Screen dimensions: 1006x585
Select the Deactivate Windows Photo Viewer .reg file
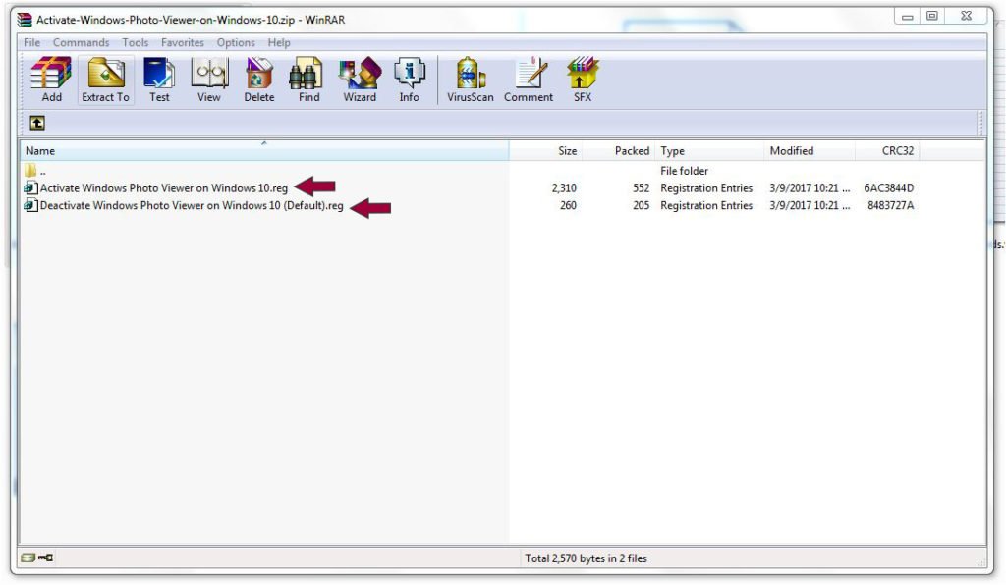click(191, 206)
